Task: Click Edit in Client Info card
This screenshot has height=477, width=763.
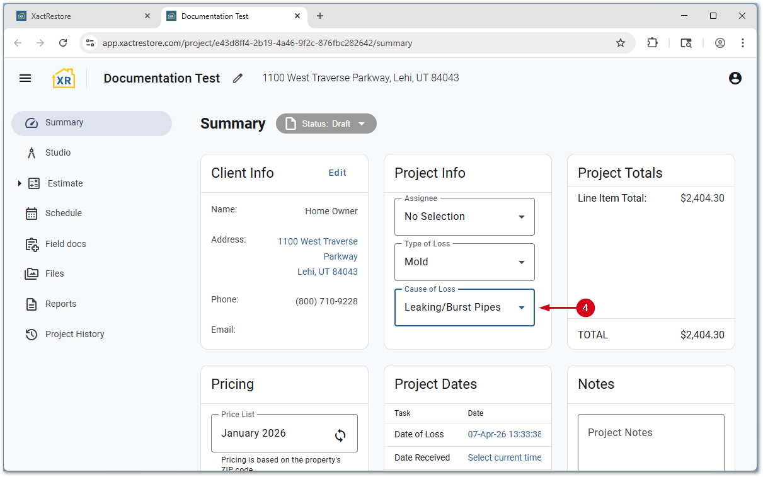Action: pos(337,173)
